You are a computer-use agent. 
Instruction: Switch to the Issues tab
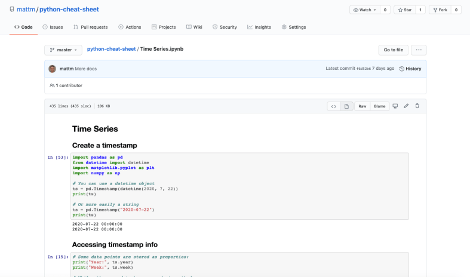tap(53, 27)
